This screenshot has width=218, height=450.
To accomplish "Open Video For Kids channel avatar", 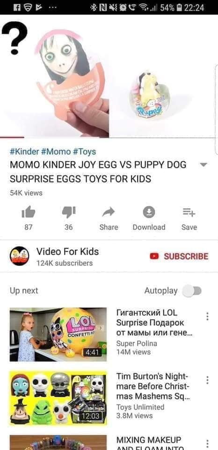I will [20, 256].
